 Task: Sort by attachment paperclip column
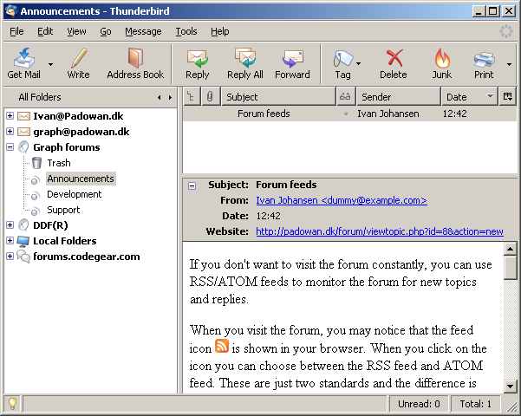(210, 97)
